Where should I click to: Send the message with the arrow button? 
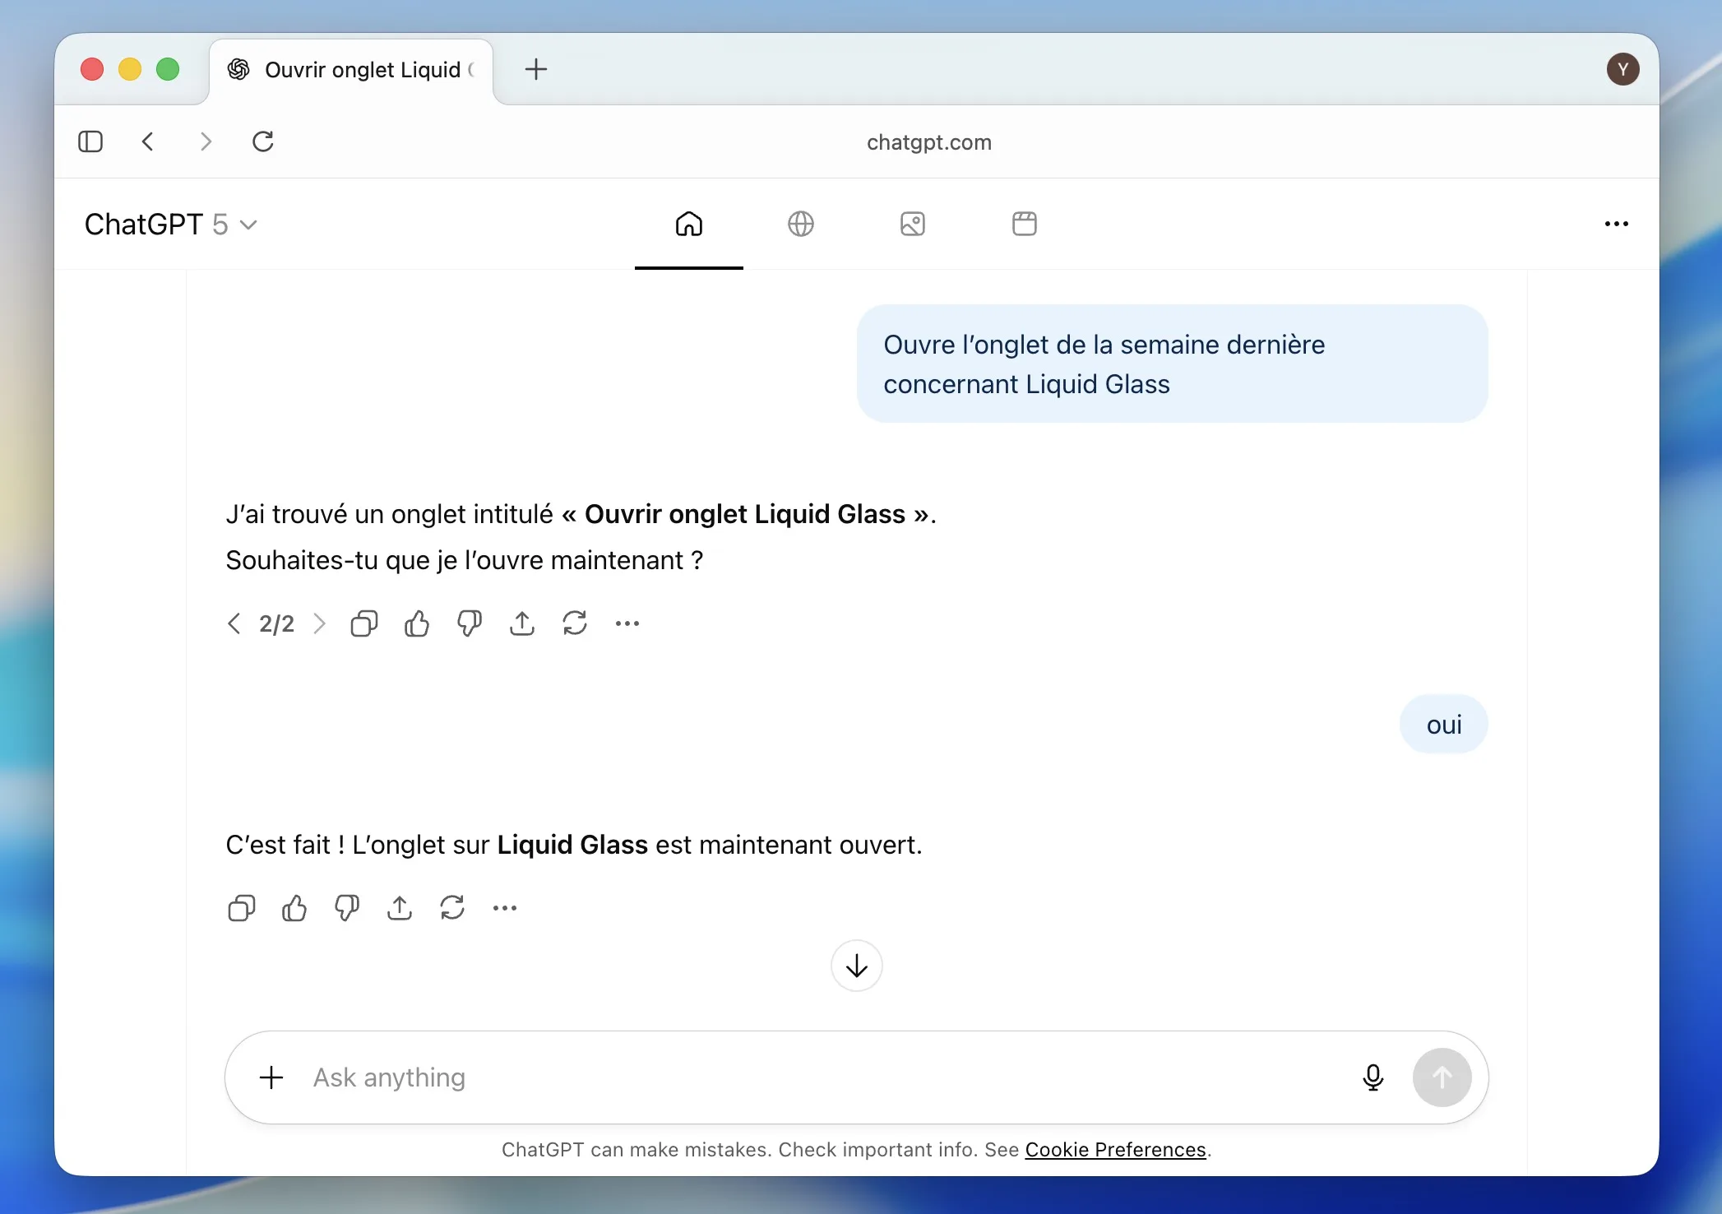coord(1442,1077)
